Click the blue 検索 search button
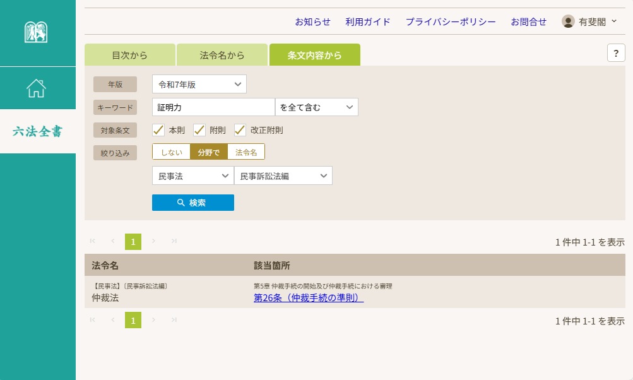 (193, 203)
